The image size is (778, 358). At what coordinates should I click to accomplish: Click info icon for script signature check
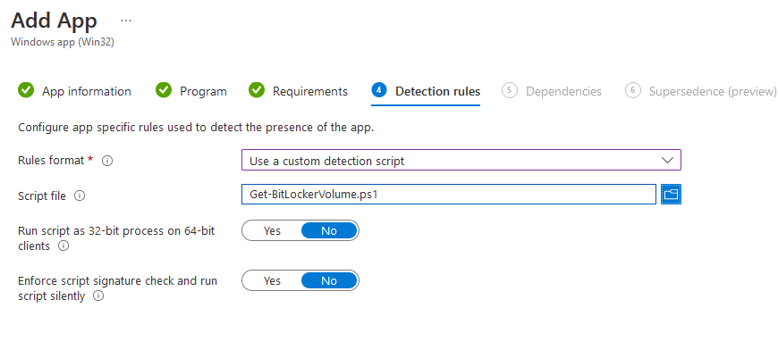[98, 296]
